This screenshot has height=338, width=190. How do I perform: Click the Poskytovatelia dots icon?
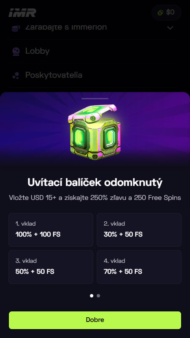click(16, 76)
